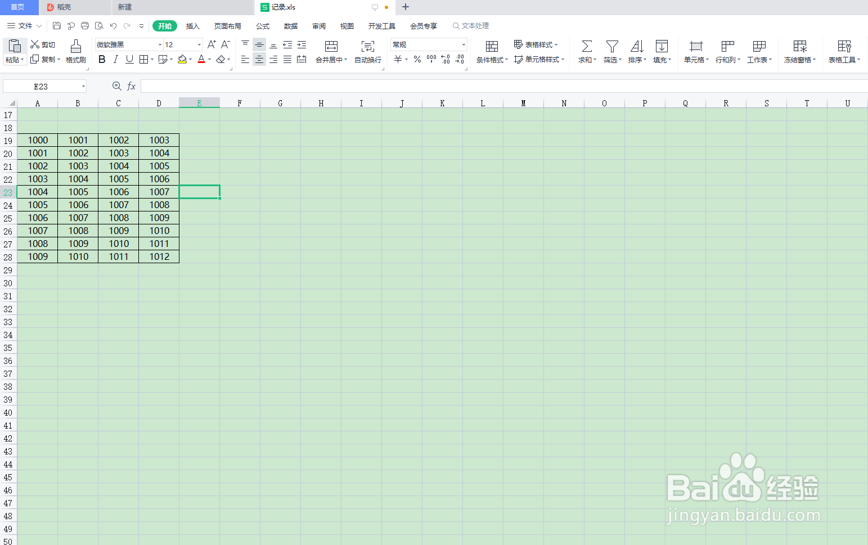The image size is (868, 545).
Task: Increase font size with A+ icon
Action: click(x=212, y=44)
